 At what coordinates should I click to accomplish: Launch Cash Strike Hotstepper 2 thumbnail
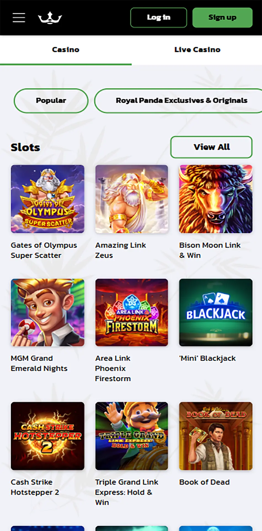pyautogui.click(x=48, y=436)
